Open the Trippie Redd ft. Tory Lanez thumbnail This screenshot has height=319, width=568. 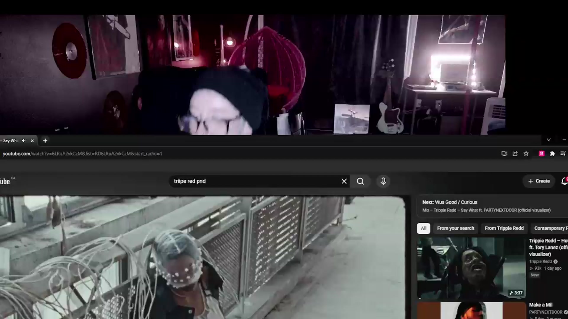[471, 268]
